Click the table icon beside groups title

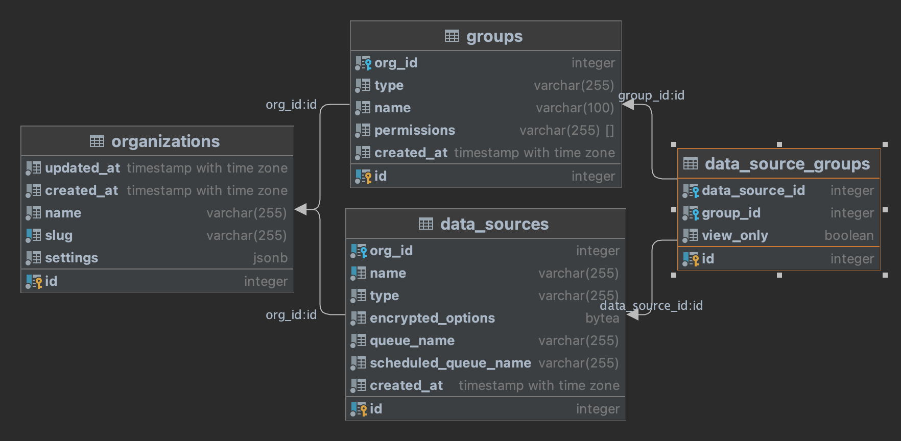(x=452, y=36)
